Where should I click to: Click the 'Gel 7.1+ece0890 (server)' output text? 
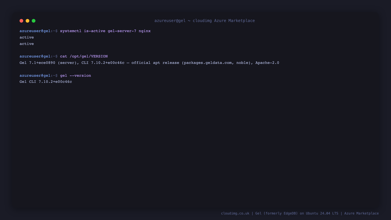point(47,63)
